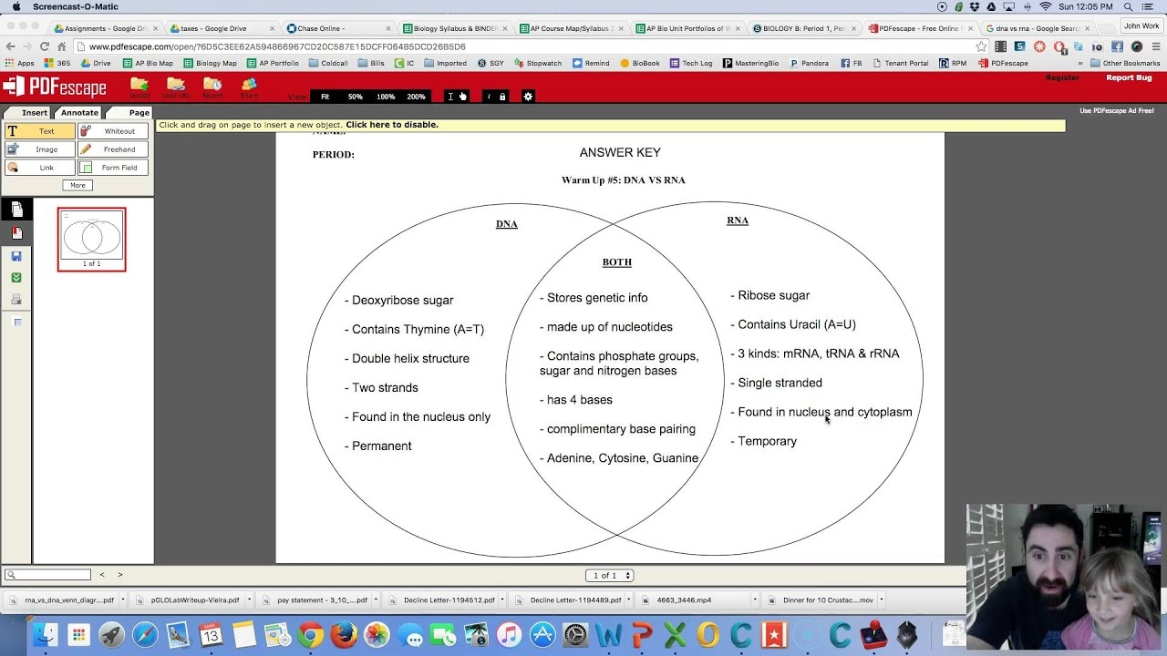
Task: Toggle the lock icon in the toolbar
Action: click(502, 97)
